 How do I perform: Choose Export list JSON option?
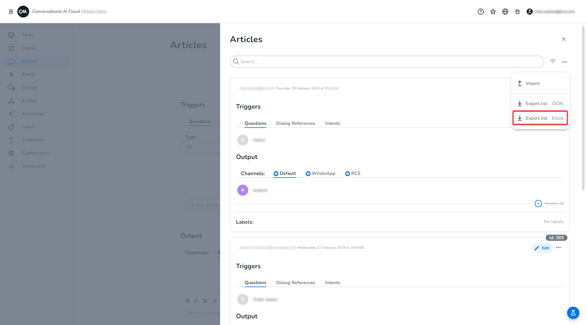coord(540,103)
